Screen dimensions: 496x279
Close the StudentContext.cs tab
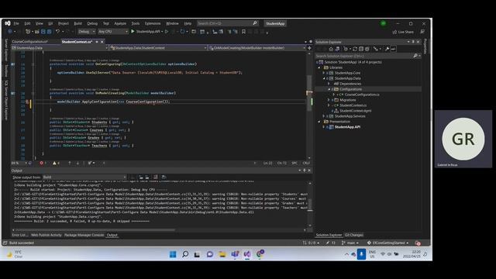coord(102,42)
